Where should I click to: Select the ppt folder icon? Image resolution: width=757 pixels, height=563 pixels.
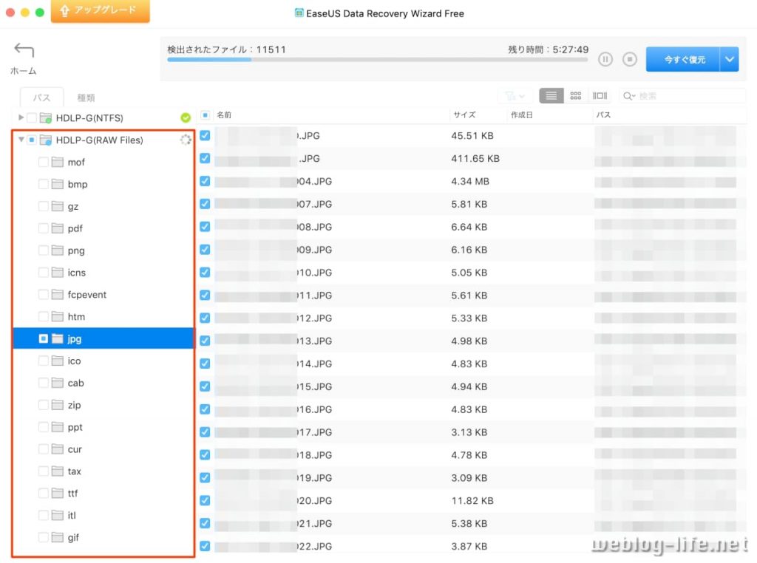58,427
